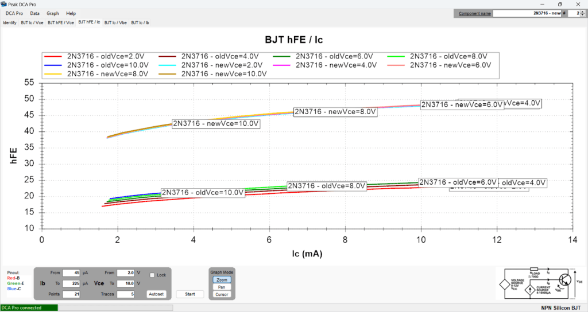The image size is (588, 312).
Task: Click the newVce=10.0V curve label on graph
Action: click(x=216, y=123)
